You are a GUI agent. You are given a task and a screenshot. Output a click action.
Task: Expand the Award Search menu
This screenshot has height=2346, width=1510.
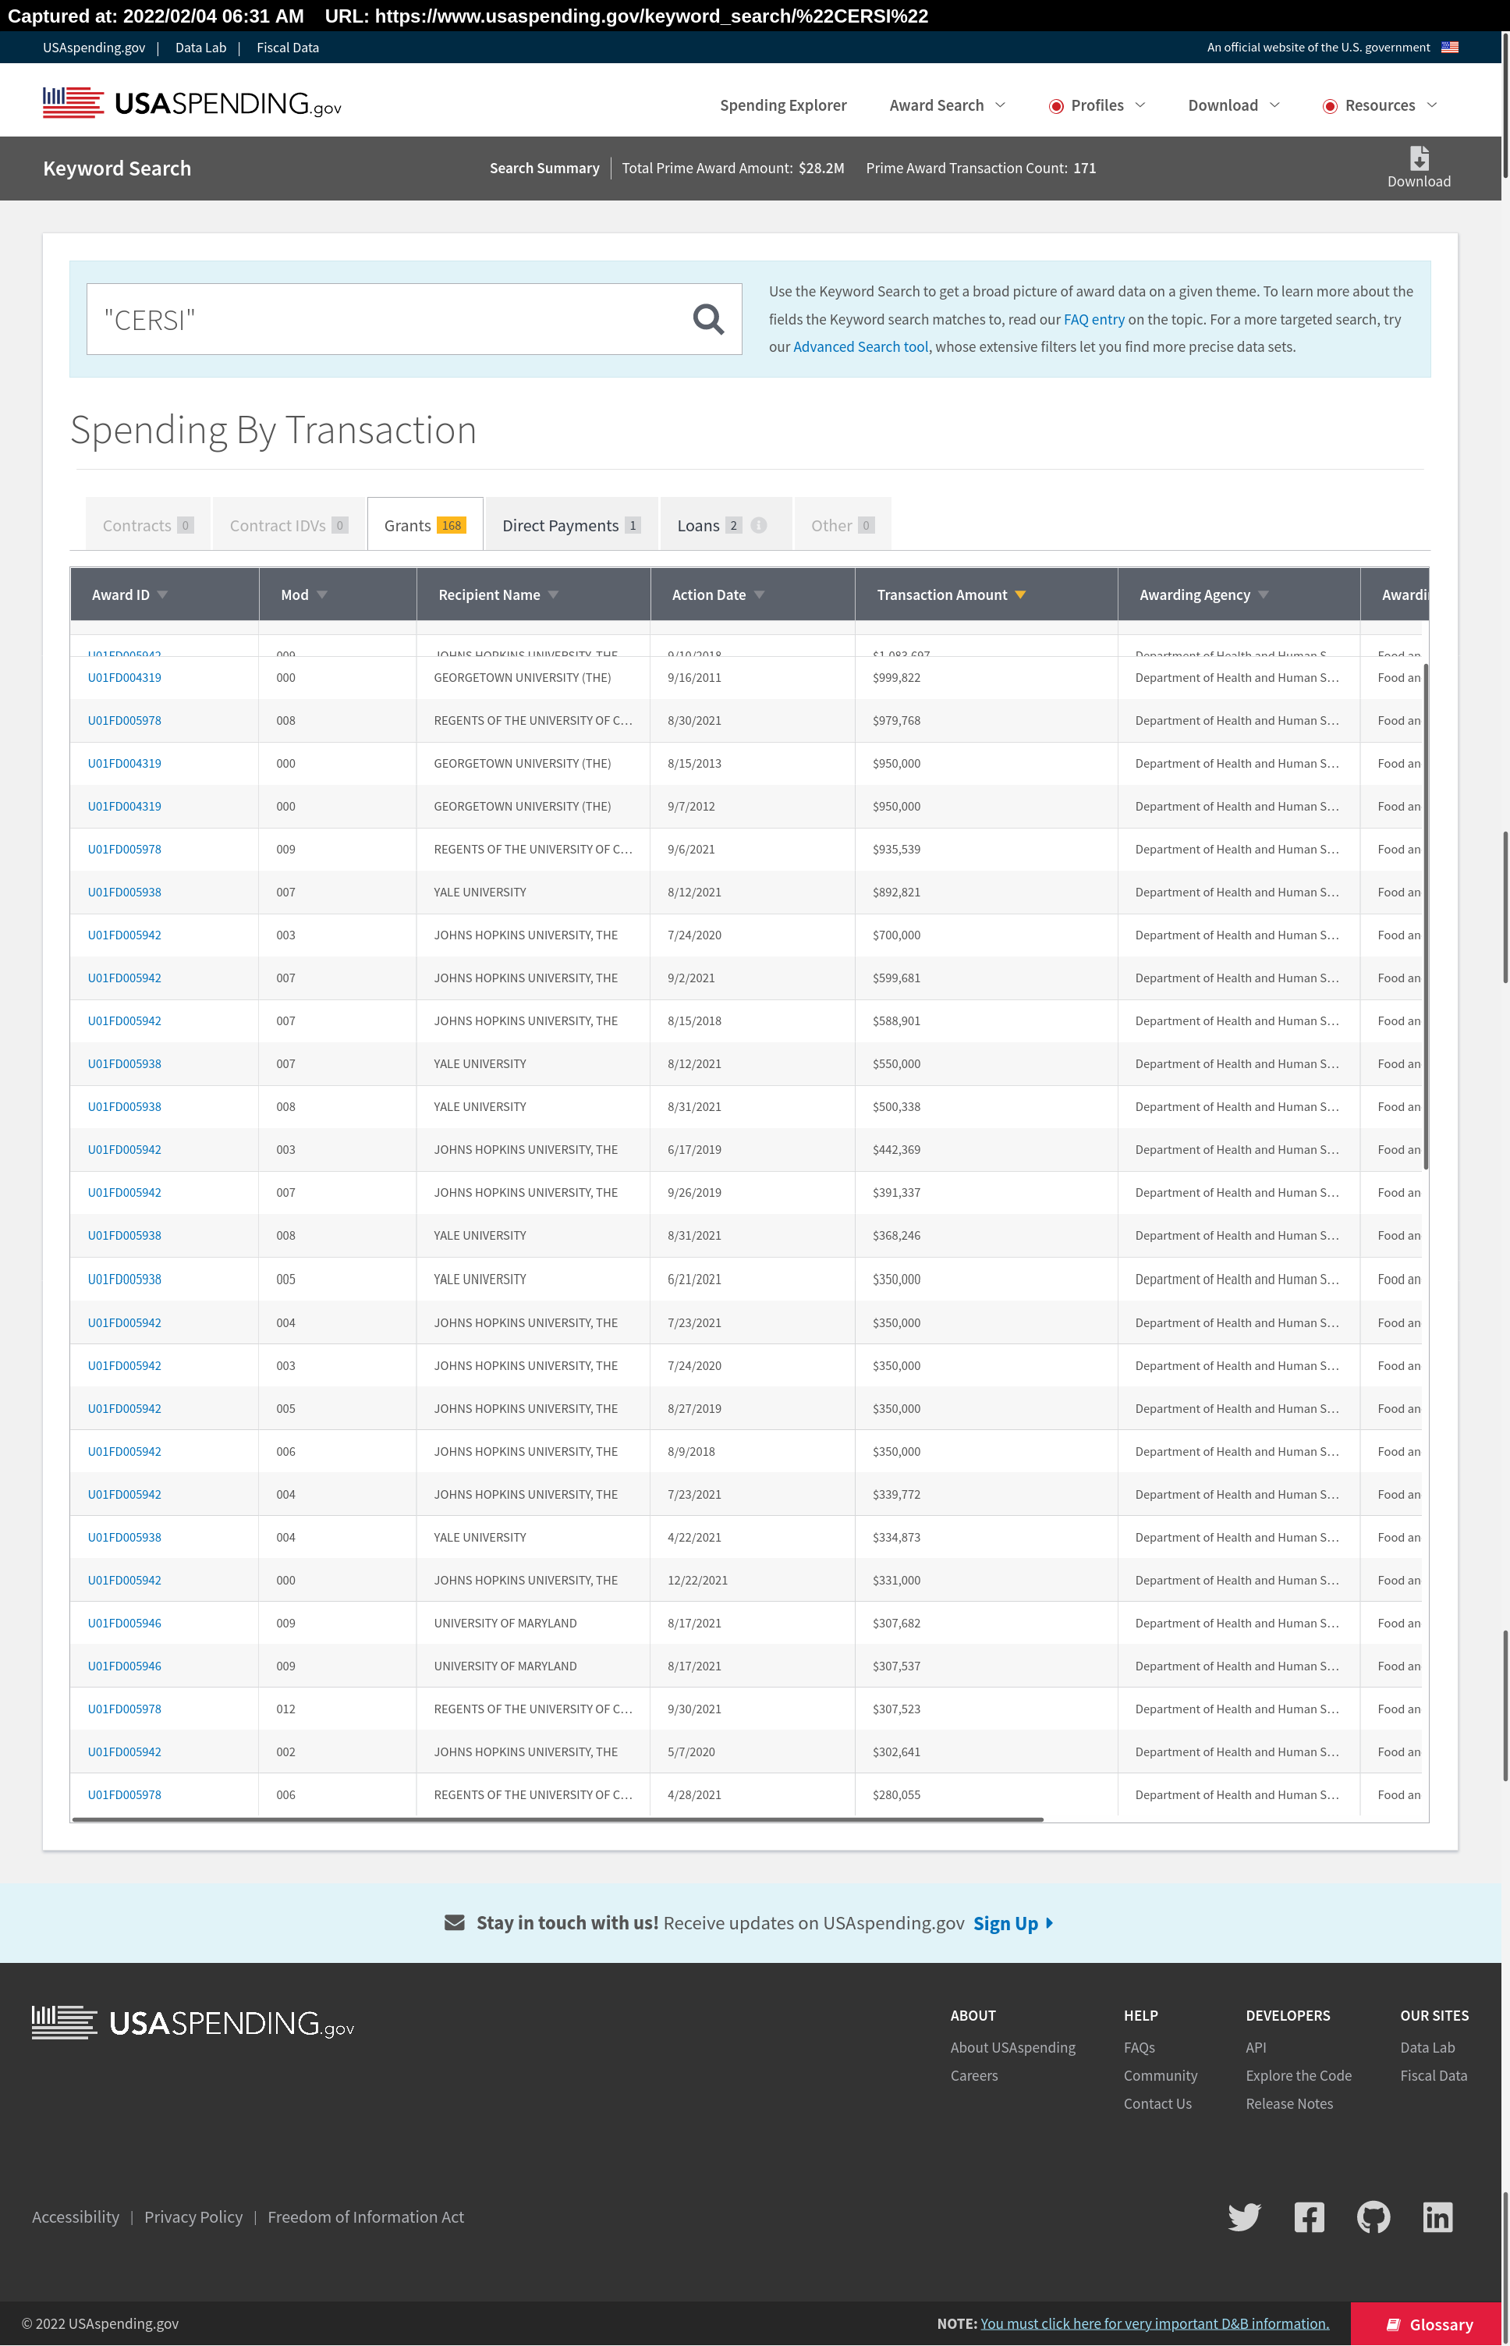point(947,105)
